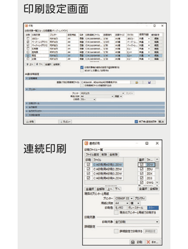188x249 pixels.
Task: Expand the 出力オブジェクト section
Action: coord(95,111)
